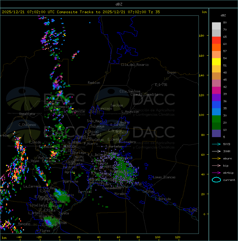Click the 180 km tick on the right axis
The width and height of the screenshot is (238, 241).
[201, 35]
